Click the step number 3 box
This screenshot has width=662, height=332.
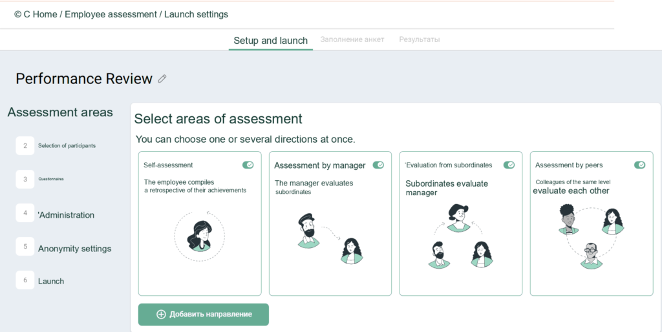point(25,180)
